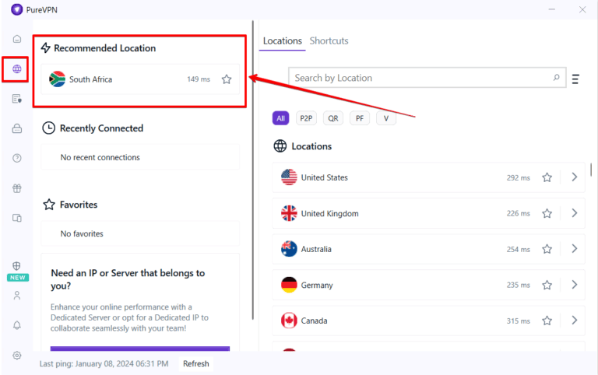Viewport: 598px width, 375px height.
Task: Open the help question mark icon in the sidebar
Action: coord(17,158)
